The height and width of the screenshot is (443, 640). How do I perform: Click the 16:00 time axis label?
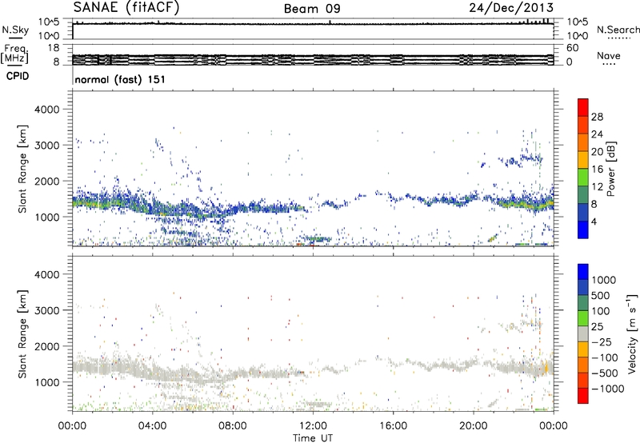(393, 426)
